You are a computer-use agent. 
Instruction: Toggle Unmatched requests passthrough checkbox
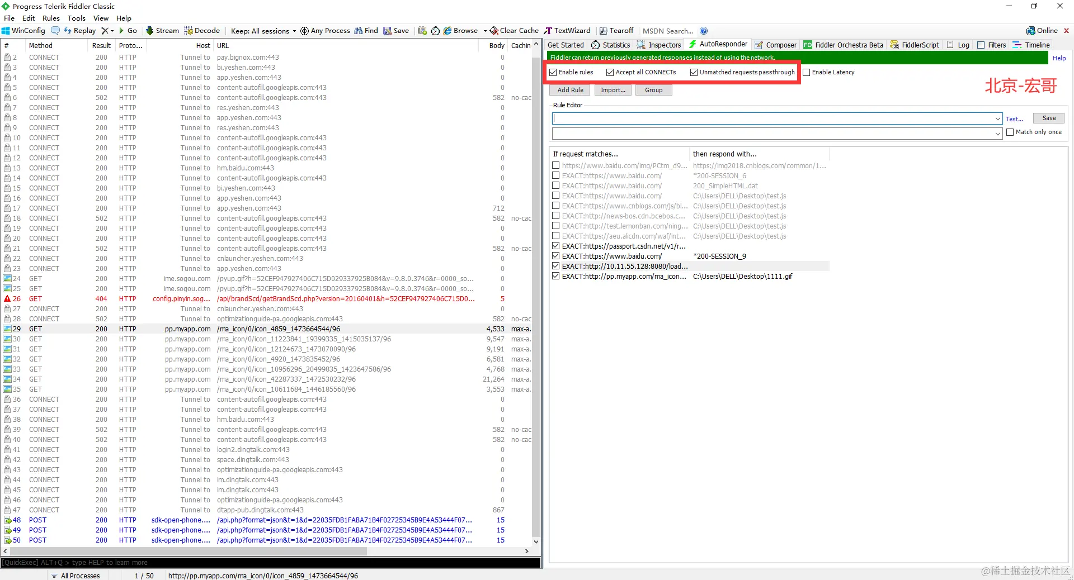tap(694, 72)
